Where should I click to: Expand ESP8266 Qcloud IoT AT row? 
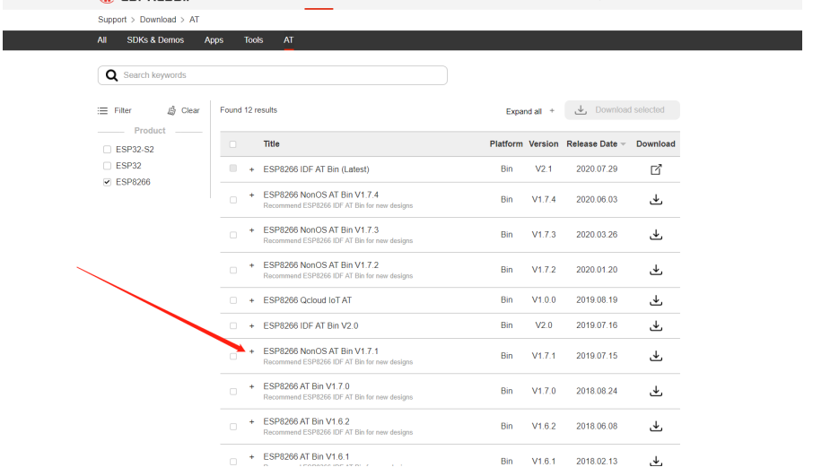pos(252,300)
